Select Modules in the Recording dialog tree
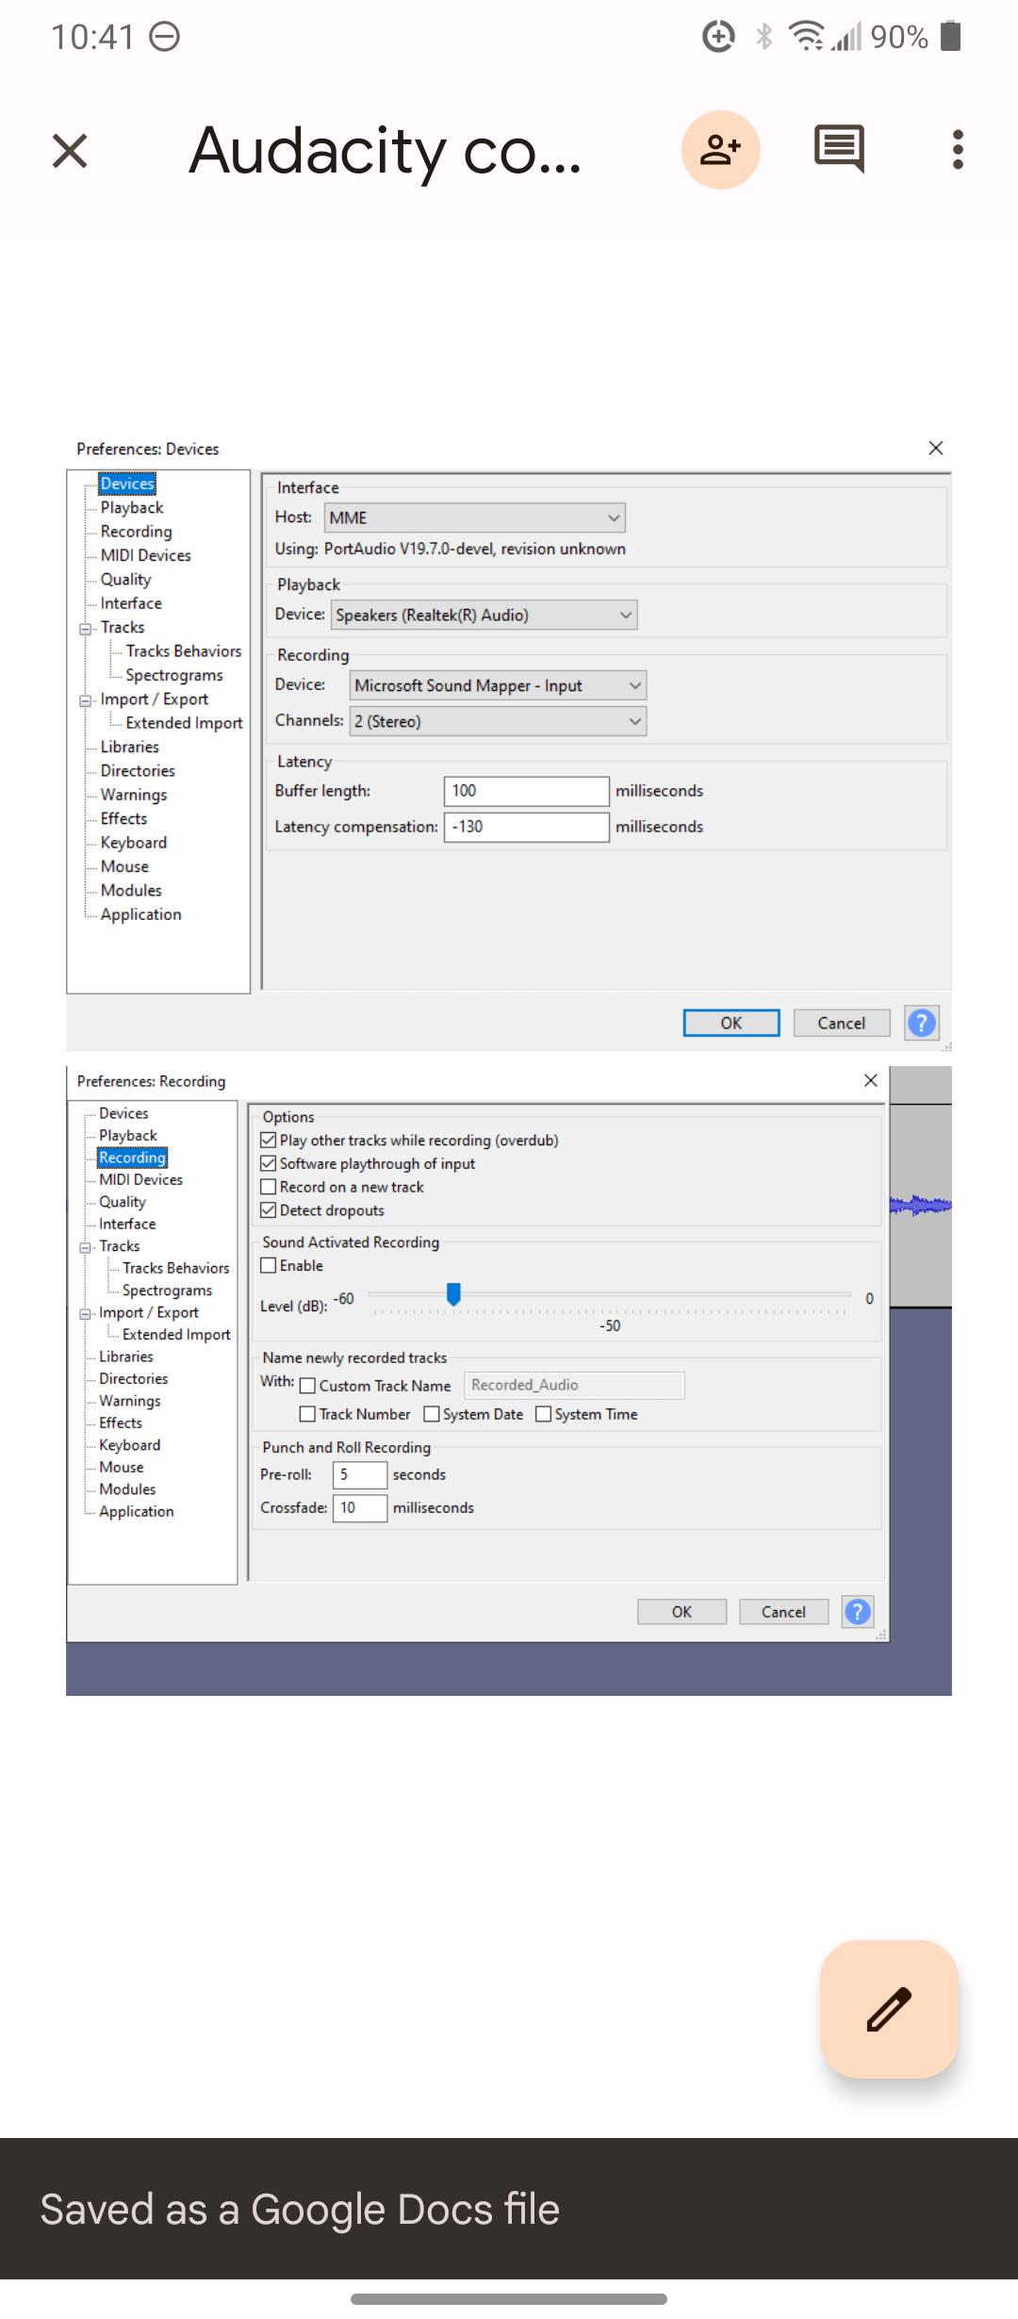The image size is (1018, 2319). [x=127, y=1489]
